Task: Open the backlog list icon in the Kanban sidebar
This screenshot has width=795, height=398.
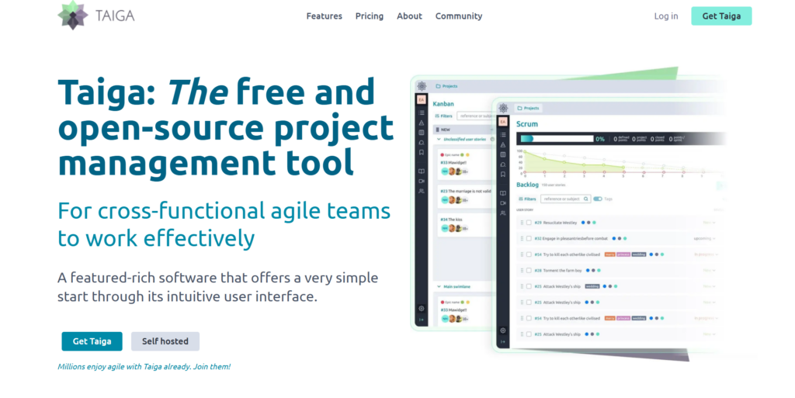Action: click(422, 112)
